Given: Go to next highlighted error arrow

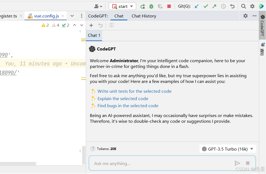Looking at the screenshot, I should click(x=82, y=25).
